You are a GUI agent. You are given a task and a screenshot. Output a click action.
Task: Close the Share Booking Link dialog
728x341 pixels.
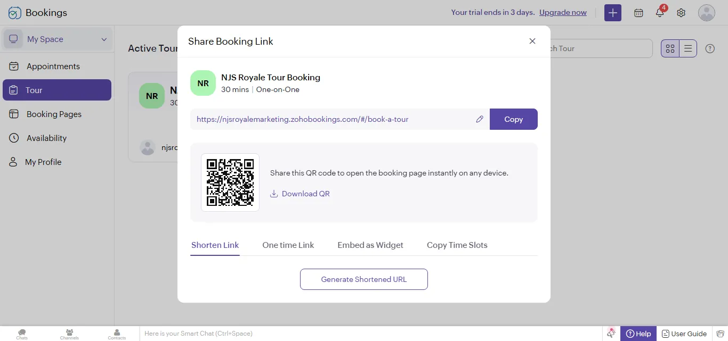532,41
